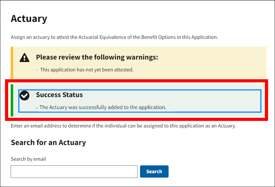Click the green bar on the success alert
This screenshot has width=275, height=187.
click(12, 100)
